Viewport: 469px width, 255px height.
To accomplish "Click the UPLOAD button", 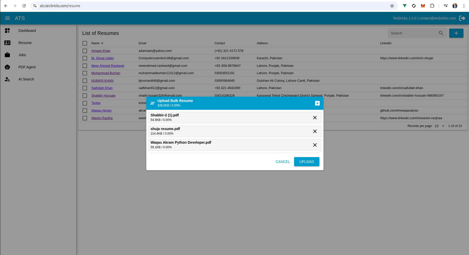I will coord(307,162).
